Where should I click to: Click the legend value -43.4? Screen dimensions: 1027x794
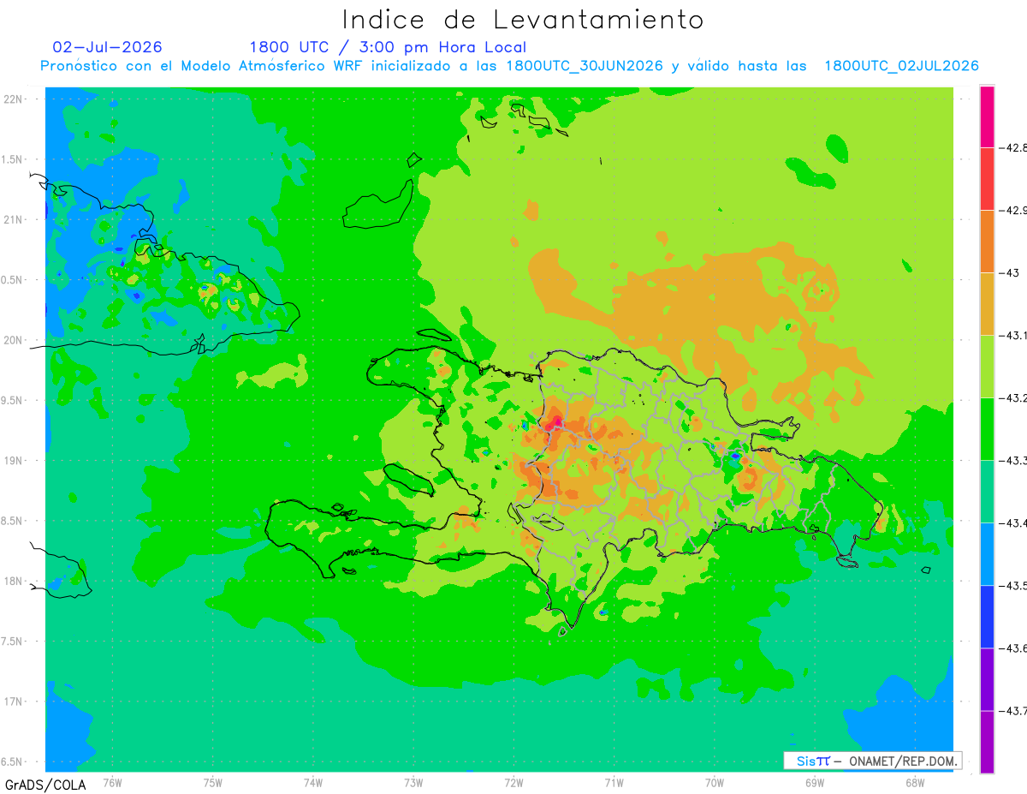1014,522
